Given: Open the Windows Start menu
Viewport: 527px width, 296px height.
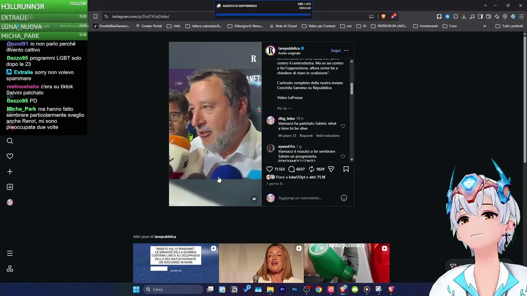Looking at the screenshot, I should click(x=136, y=289).
